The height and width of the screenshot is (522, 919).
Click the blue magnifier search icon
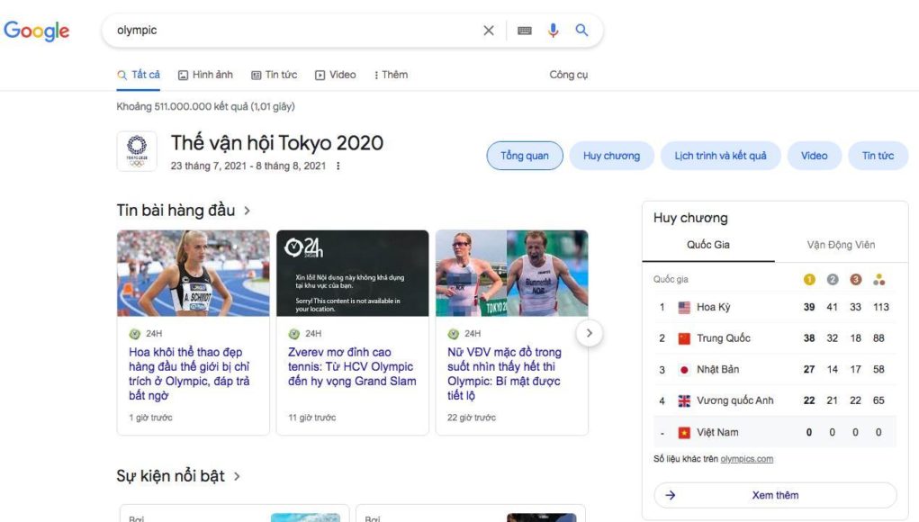[x=581, y=30]
